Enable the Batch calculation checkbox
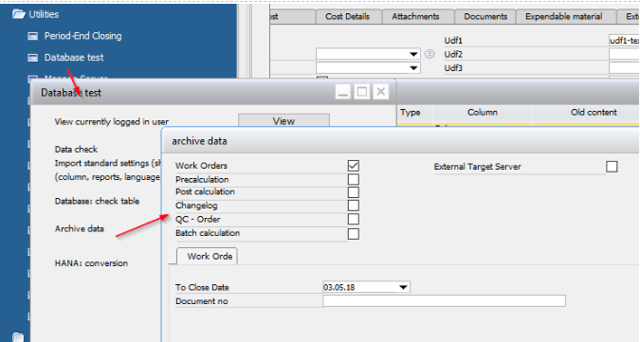640x342 pixels. (x=354, y=234)
